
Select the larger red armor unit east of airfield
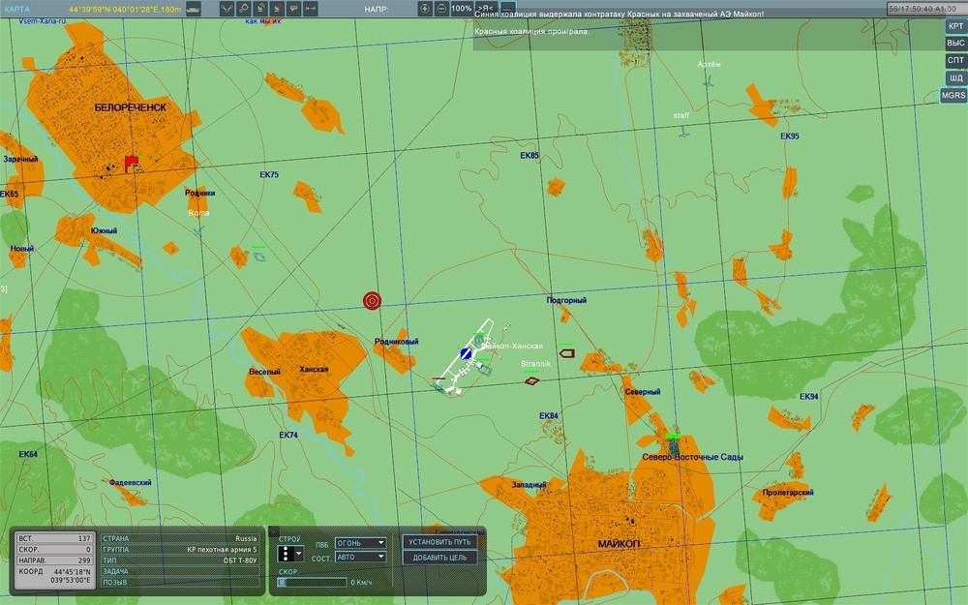click(x=566, y=353)
